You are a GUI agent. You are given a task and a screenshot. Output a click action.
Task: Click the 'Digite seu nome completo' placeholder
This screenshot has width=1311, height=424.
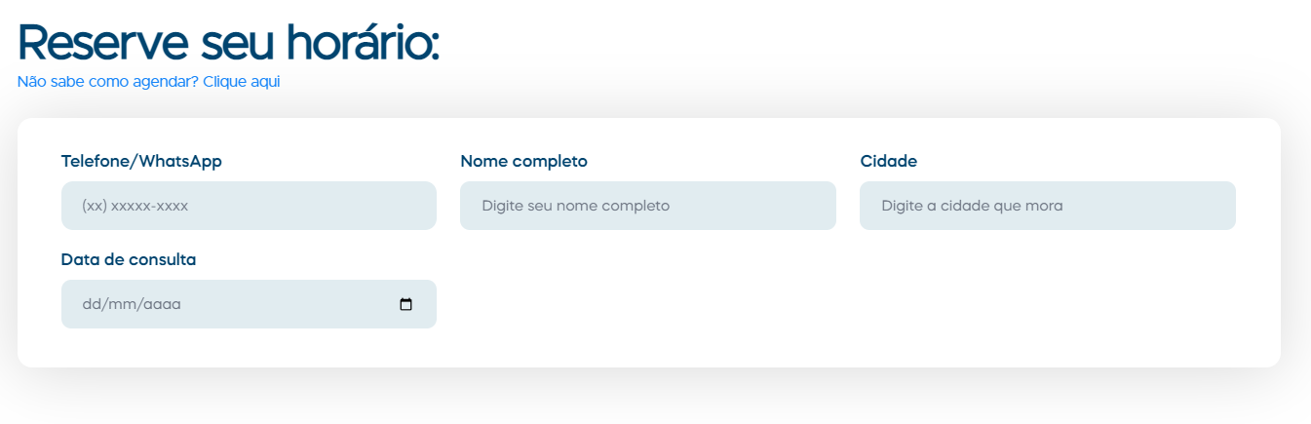tap(575, 207)
